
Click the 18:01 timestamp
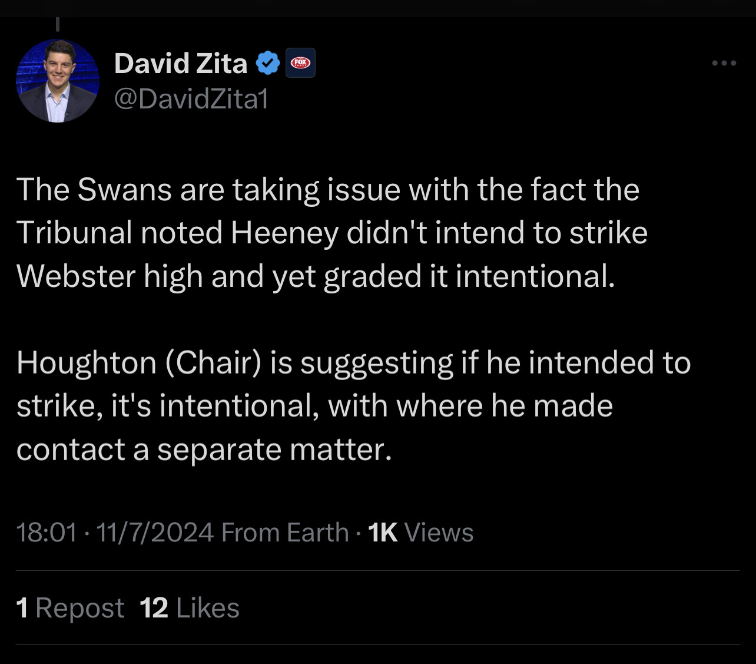click(x=47, y=533)
